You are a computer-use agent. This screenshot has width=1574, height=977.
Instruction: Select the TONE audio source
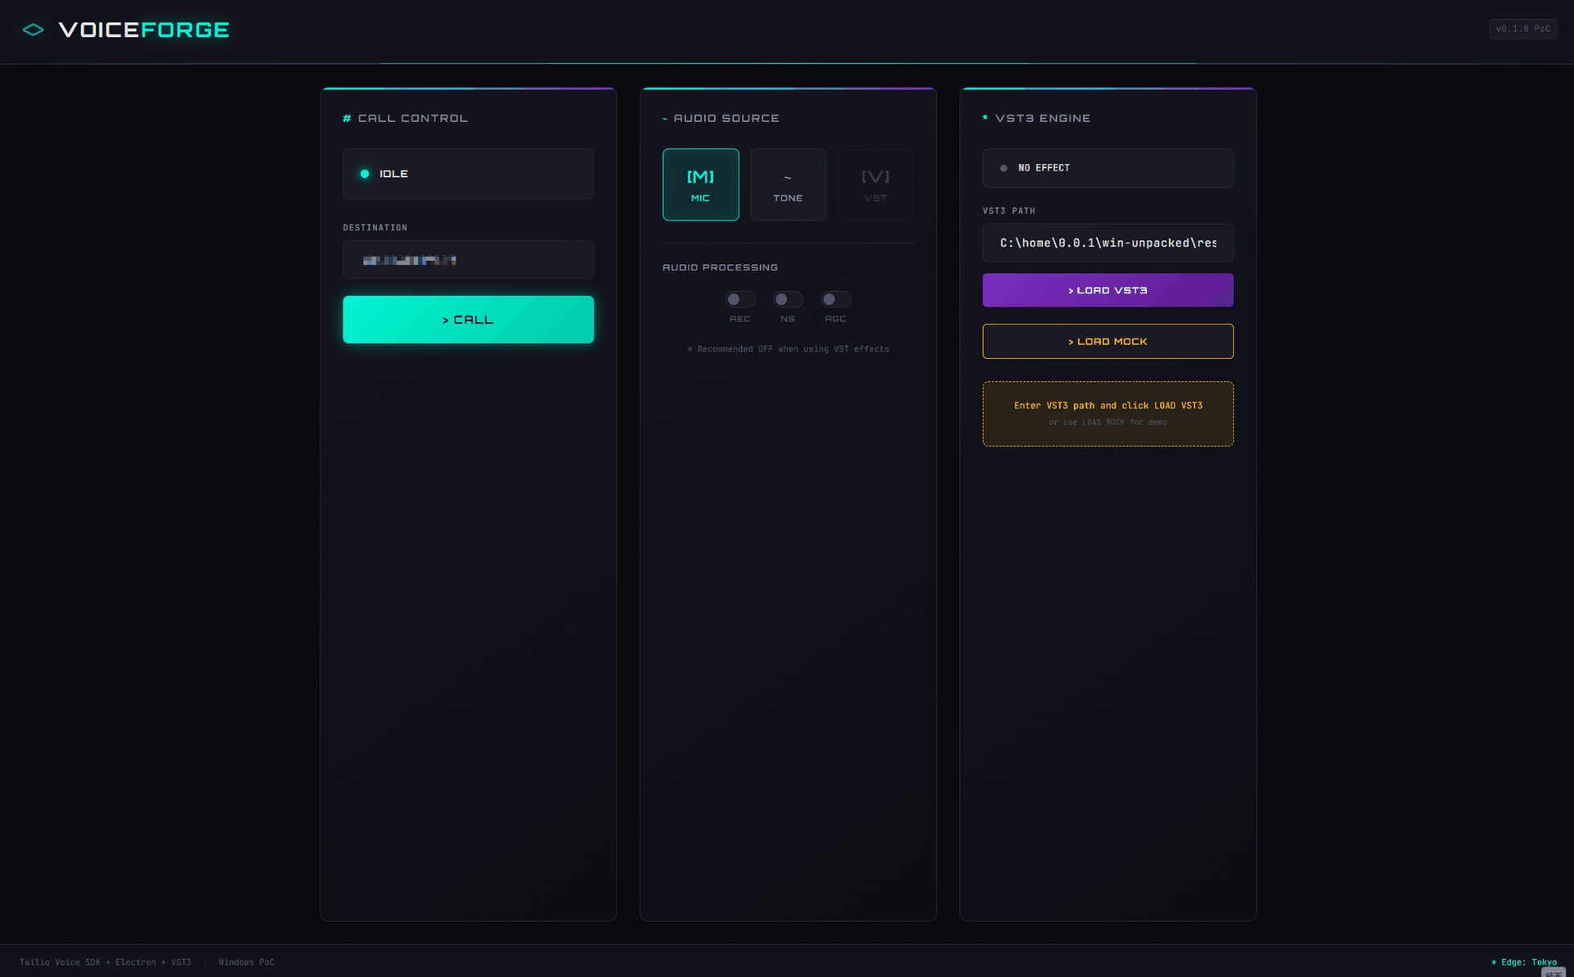click(787, 184)
